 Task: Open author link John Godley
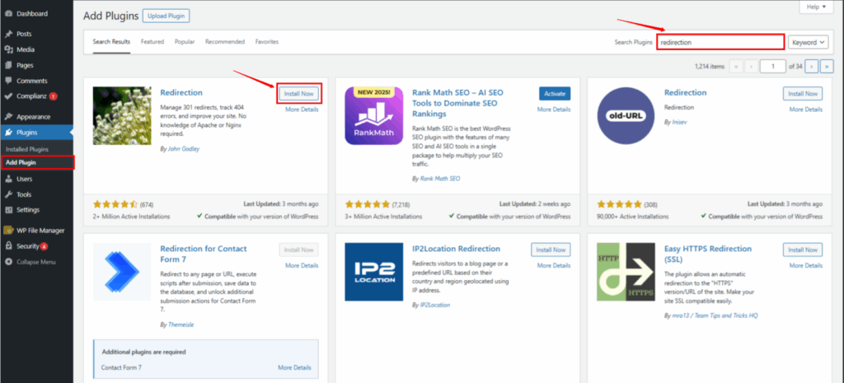click(183, 149)
